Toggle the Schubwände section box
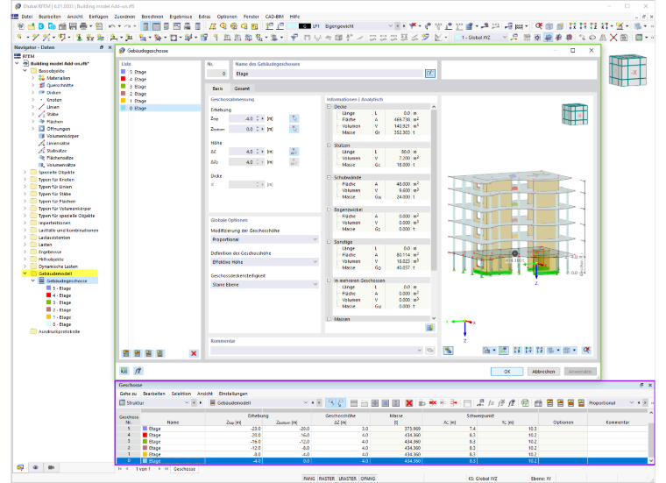This screenshot has height=483, width=666. tap(329, 177)
